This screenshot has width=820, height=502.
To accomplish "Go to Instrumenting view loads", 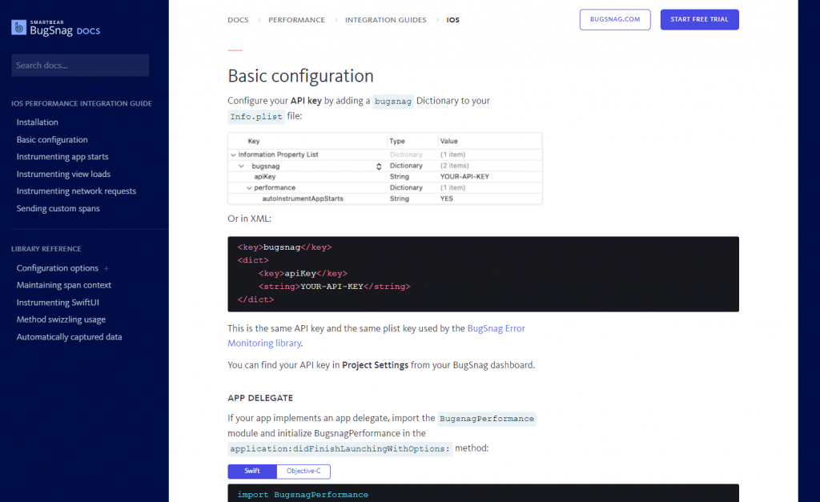I will click(63, 174).
